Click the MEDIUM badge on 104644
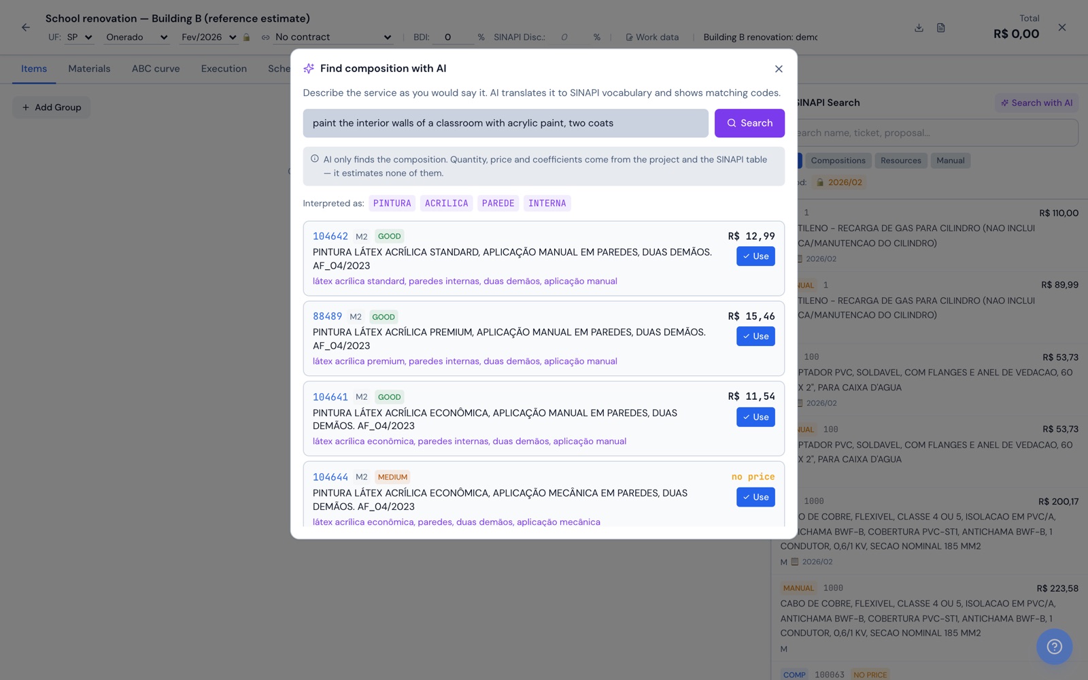 [392, 477]
